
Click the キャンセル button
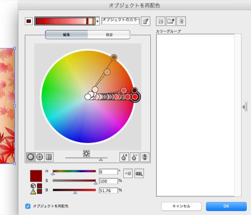pyautogui.click(x=181, y=206)
